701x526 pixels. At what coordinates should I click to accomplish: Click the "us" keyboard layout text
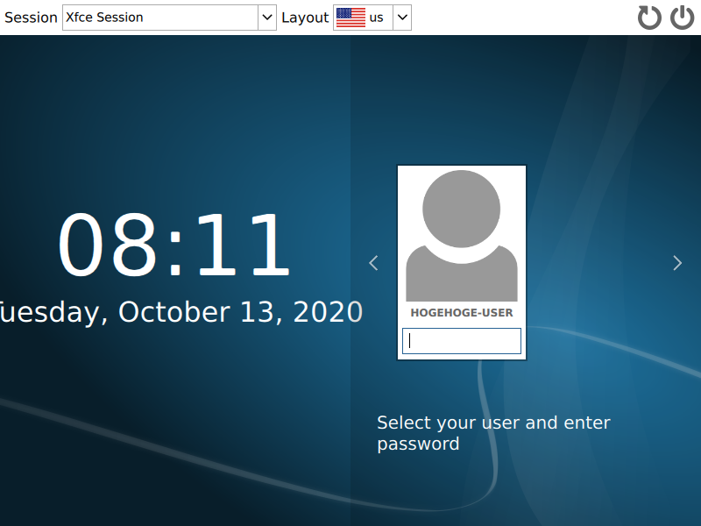377,18
